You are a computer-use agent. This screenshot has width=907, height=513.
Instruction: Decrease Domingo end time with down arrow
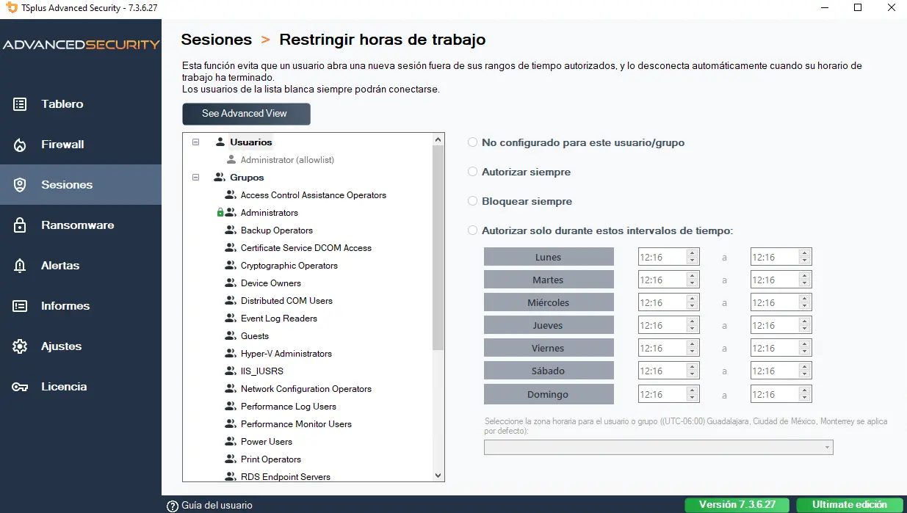pos(805,398)
